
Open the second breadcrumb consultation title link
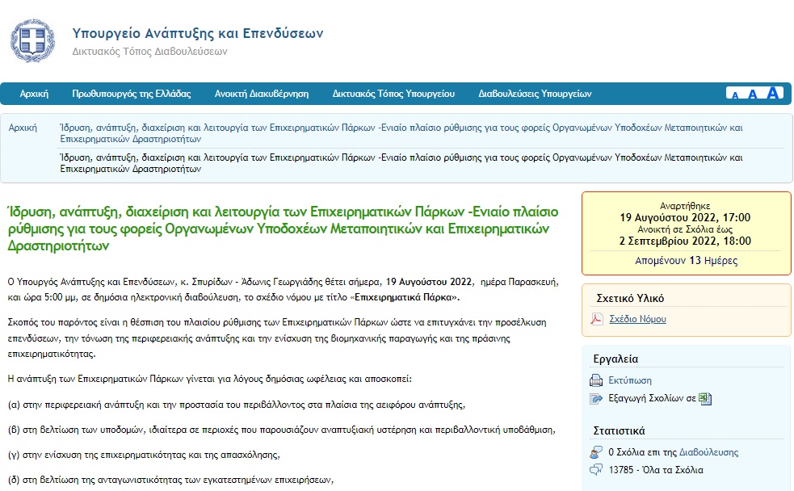[401, 163]
